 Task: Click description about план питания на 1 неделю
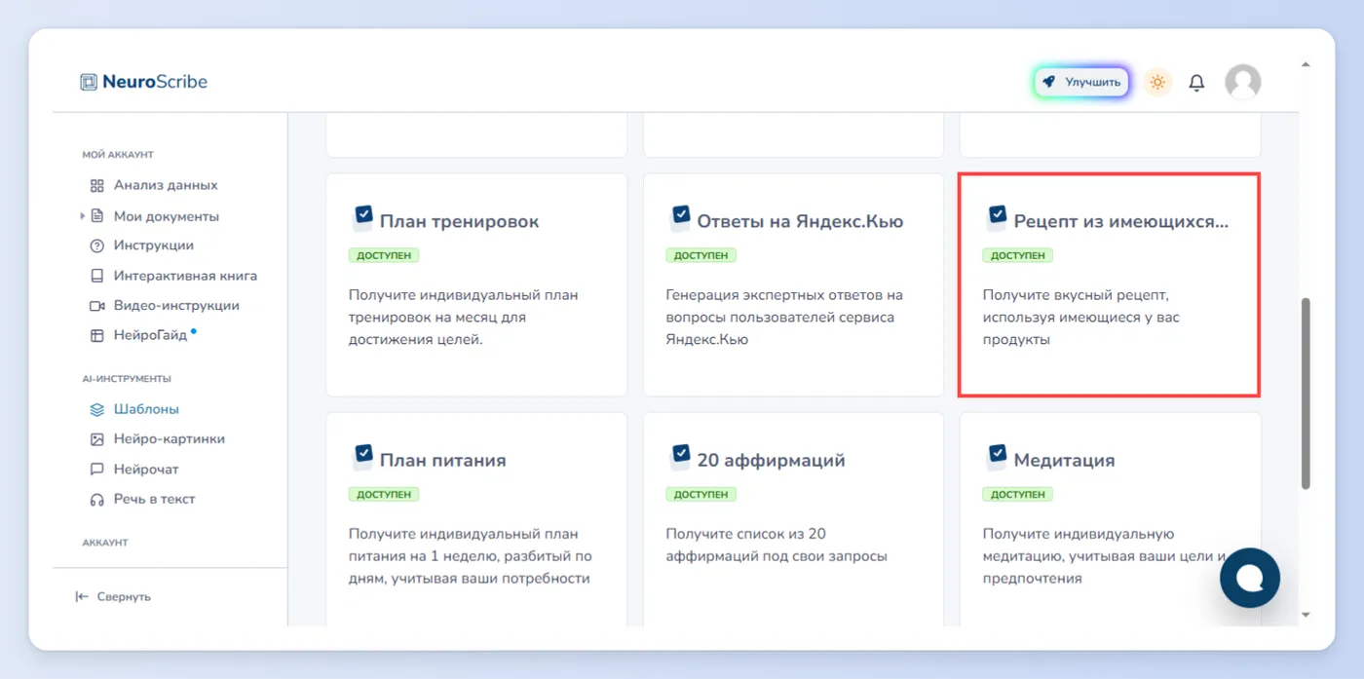(x=471, y=556)
